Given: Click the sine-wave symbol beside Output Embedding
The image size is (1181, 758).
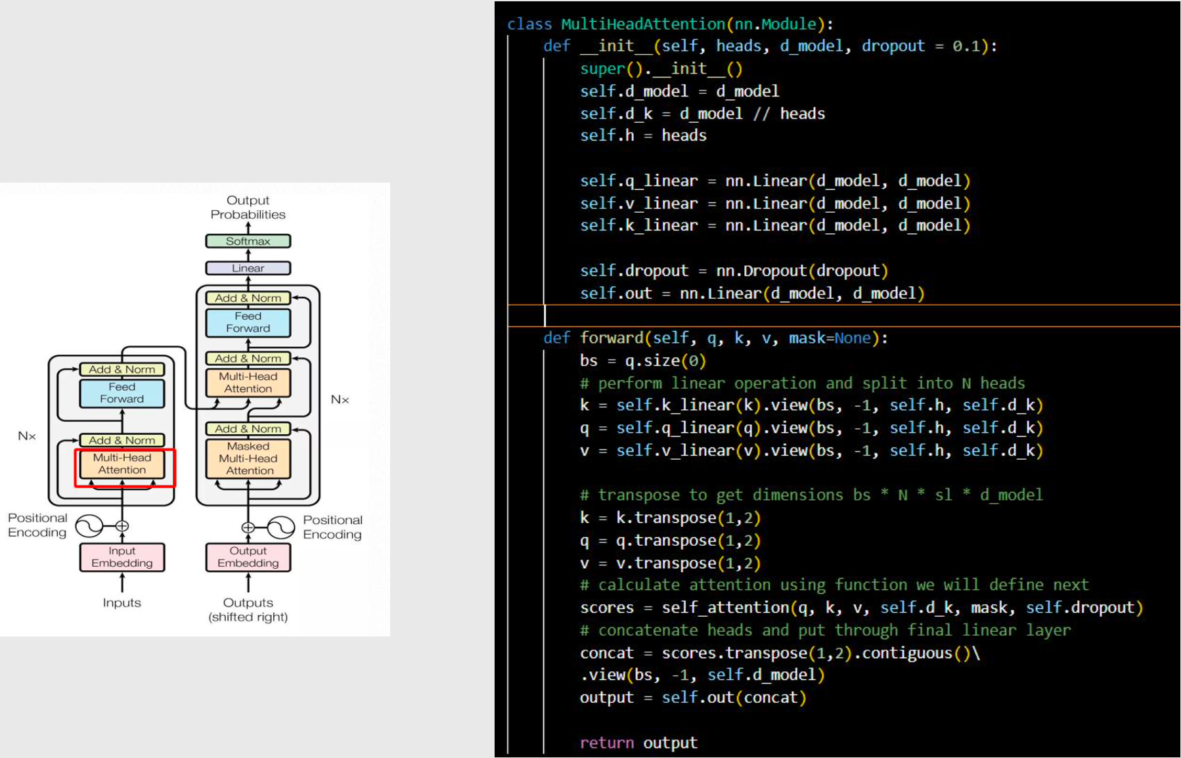Looking at the screenshot, I should coord(281,527).
